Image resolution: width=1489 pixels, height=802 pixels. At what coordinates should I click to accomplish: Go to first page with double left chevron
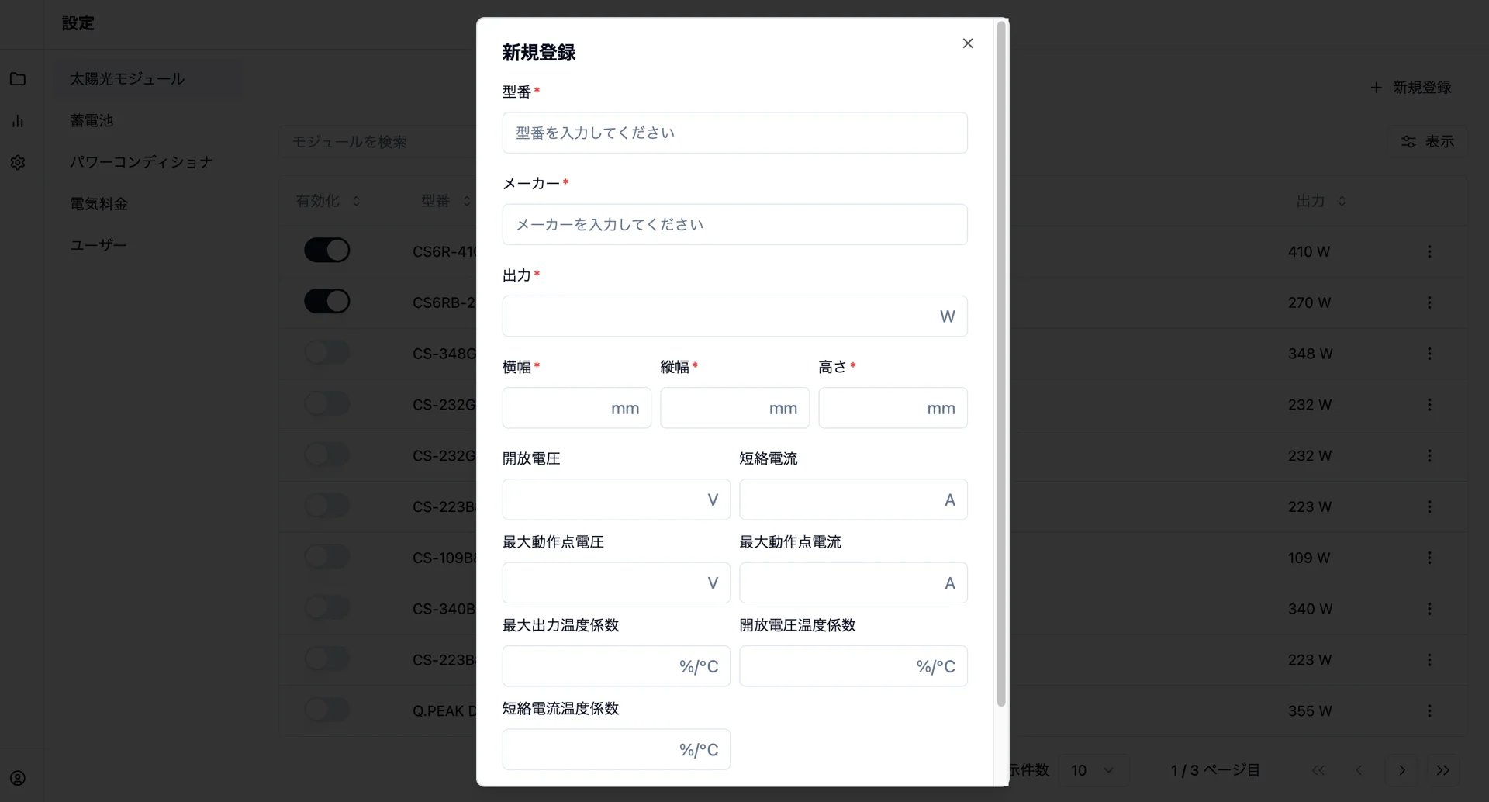click(x=1318, y=770)
